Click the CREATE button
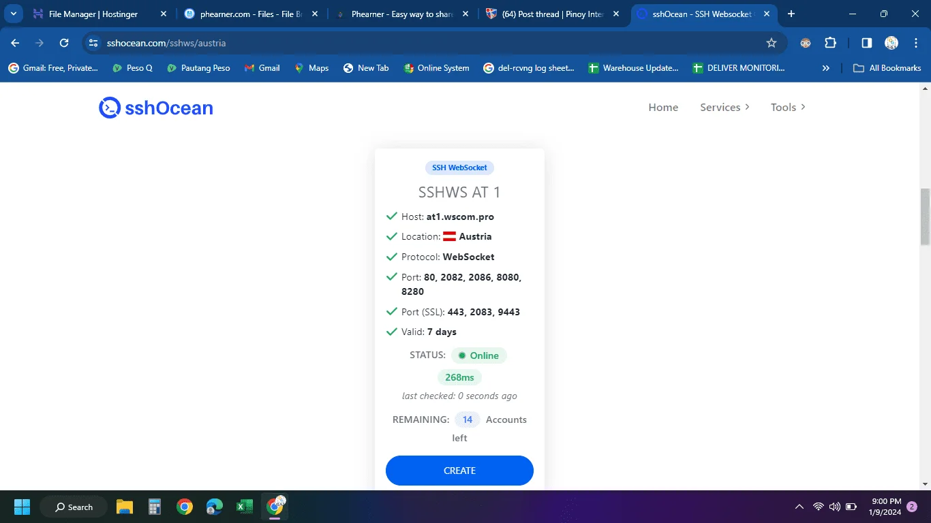931x523 pixels. point(459,471)
